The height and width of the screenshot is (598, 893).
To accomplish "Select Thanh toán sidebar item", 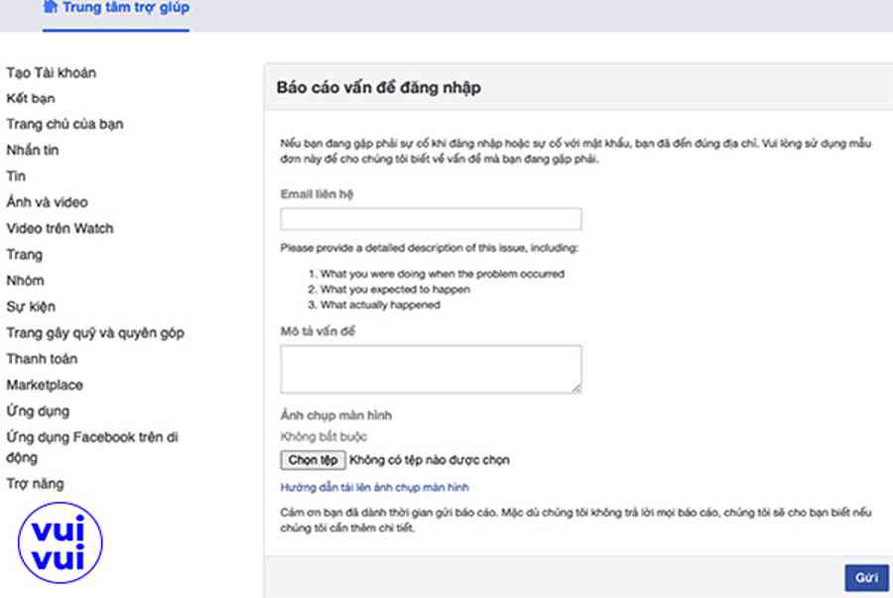I will pos(42,359).
